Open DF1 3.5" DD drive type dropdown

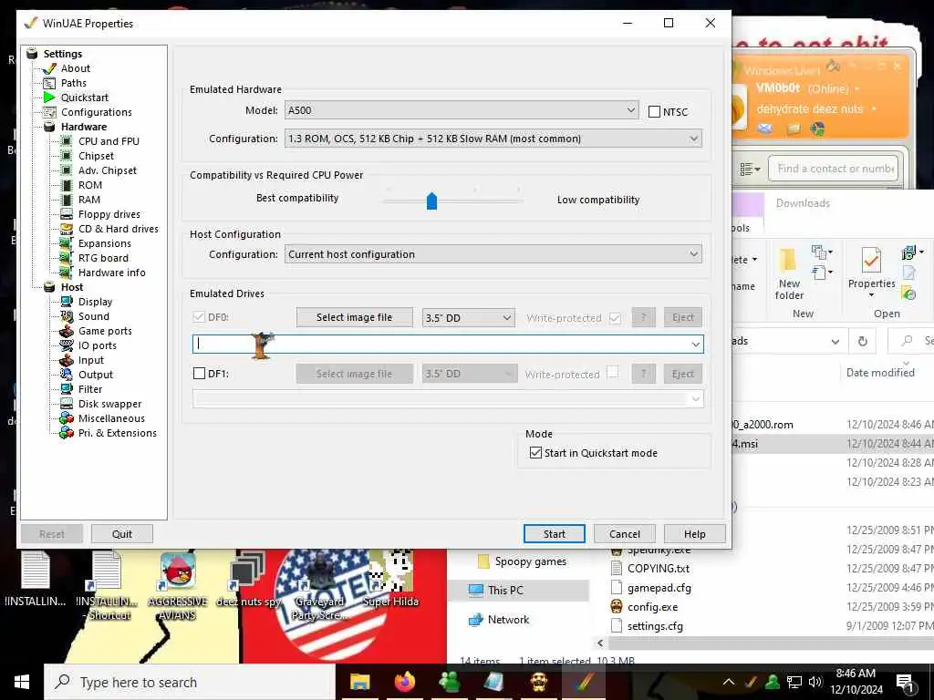pyautogui.click(x=468, y=374)
